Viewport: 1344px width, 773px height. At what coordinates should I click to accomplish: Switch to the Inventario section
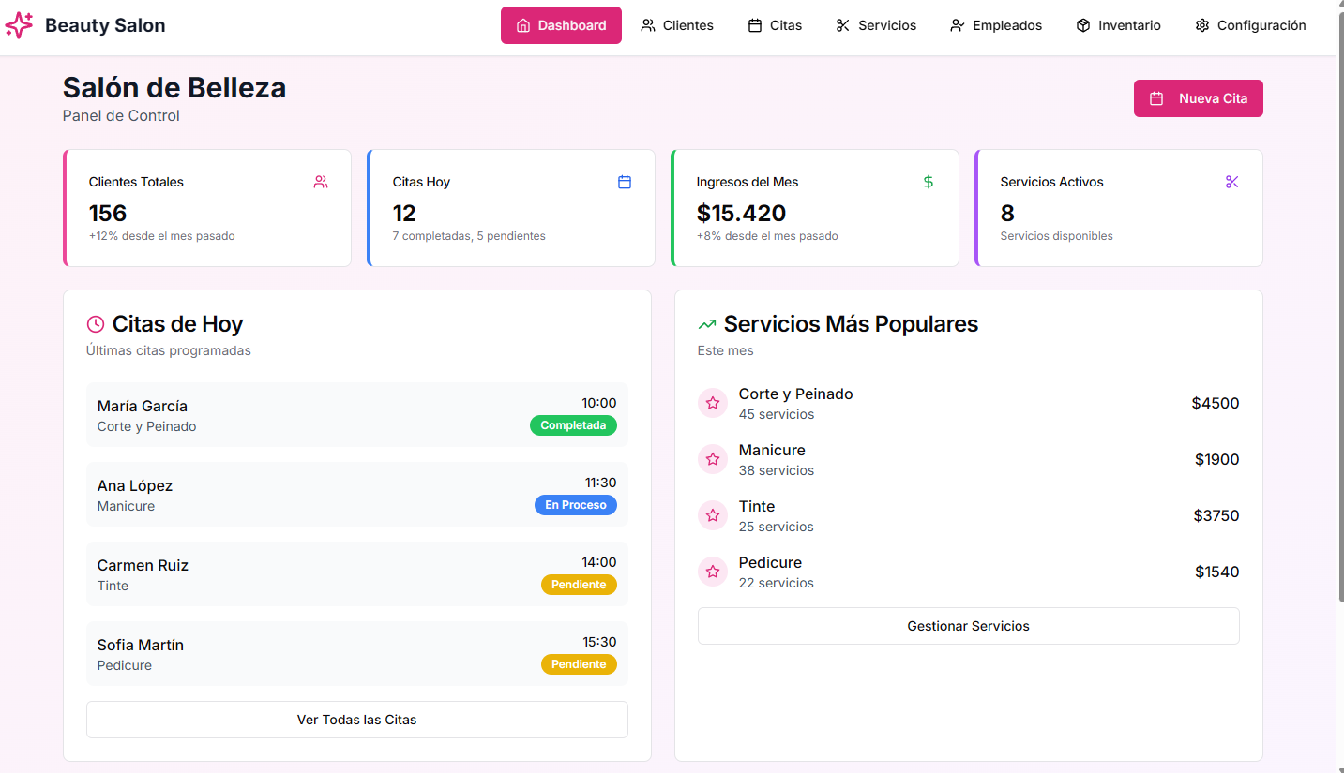tap(1118, 25)
